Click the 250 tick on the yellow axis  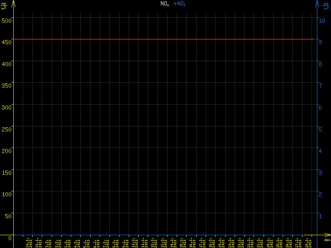coord(7,129)
